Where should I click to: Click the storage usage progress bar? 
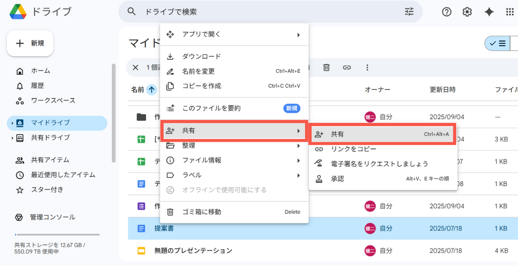(57, 234)
